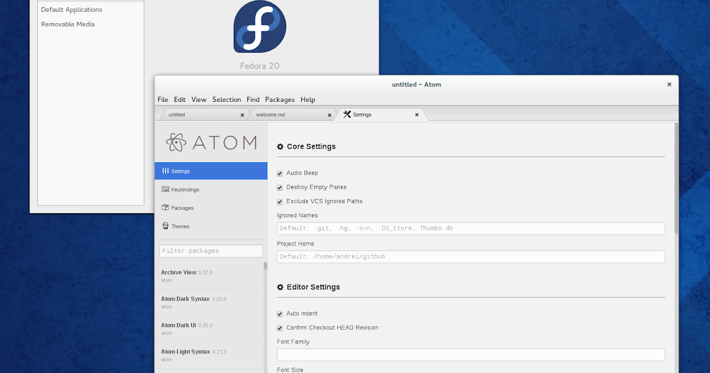Click the wrench icon on the Settings tab
This screenshot has width=710, height=373.
coord(346,114)
